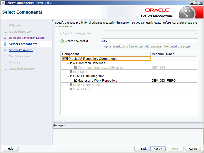Toggle the Oracle Data Integrator checkbox
This screenshot has width=204, height=153.
point(71,76)
